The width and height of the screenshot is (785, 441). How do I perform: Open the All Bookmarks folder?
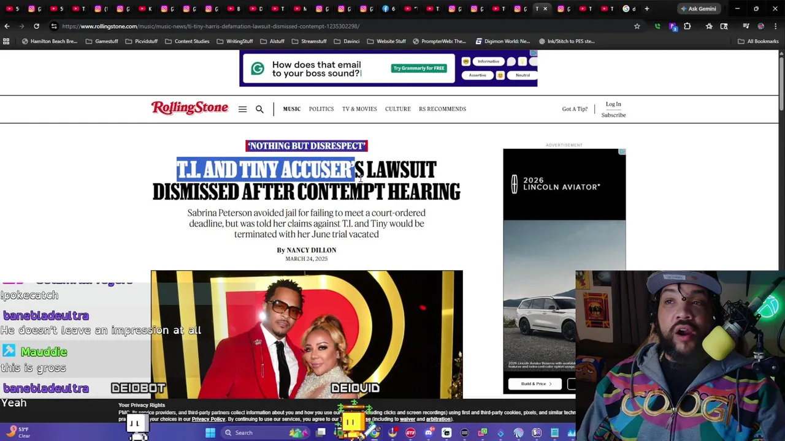(758, 41)
